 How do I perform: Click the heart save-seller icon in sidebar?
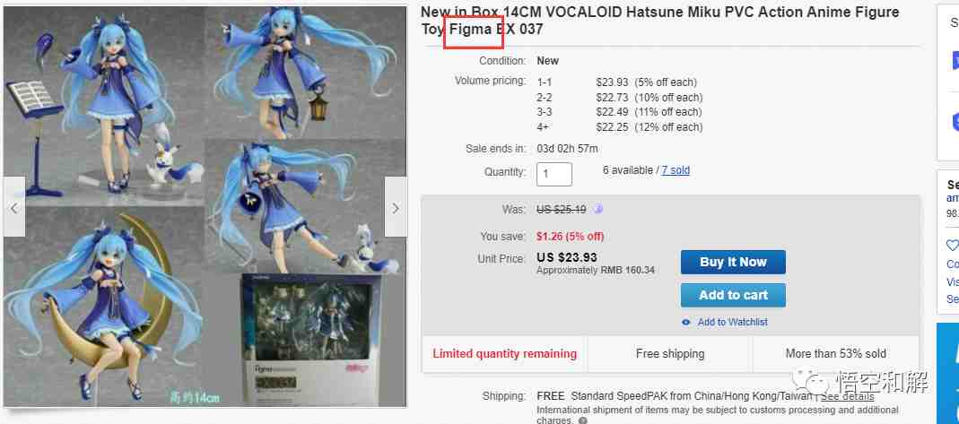click(x=953, y=246)
